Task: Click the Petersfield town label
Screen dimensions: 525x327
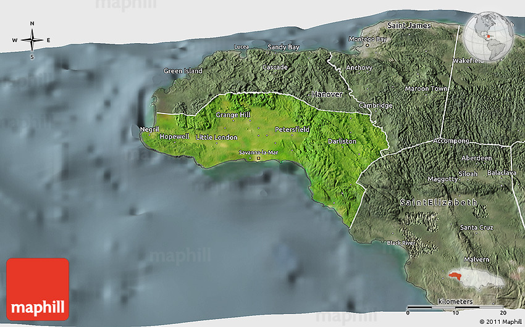Action: click(292, 130)
